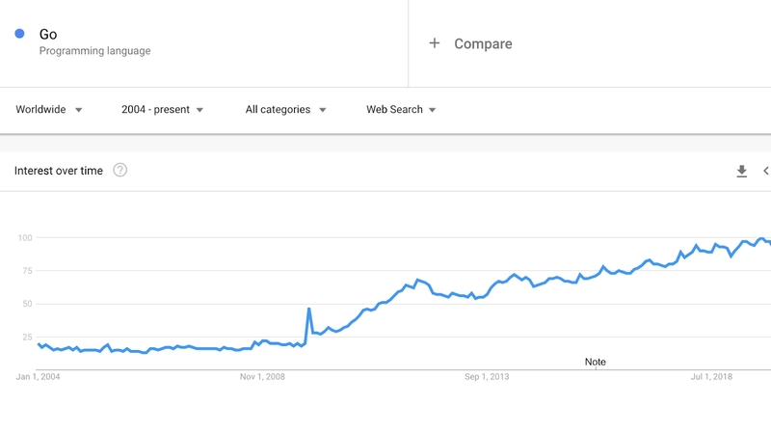Image resolution: width=771 pixels, height=432 pixels.
Task: Select the Web Search type dropdown
Action: pos(401,109)
